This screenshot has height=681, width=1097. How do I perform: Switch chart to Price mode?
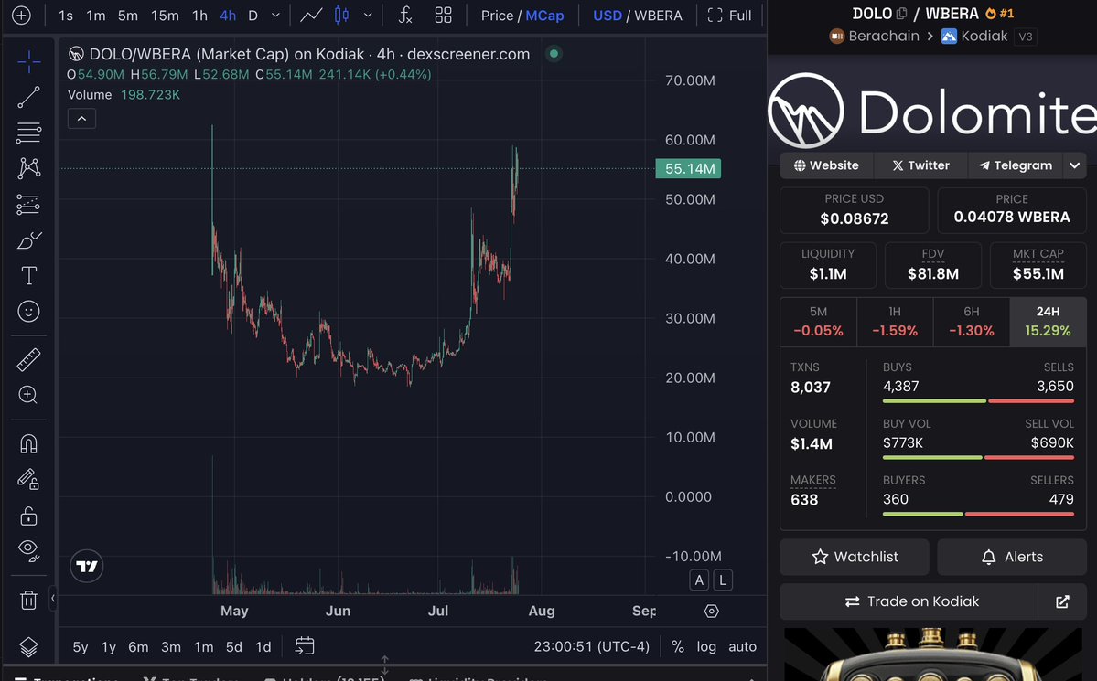(x=497, y=16)
